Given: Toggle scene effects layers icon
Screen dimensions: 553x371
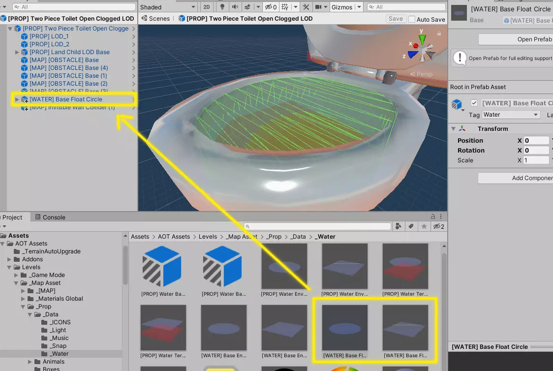Looking at the screenshot, I should coord(247,7).
